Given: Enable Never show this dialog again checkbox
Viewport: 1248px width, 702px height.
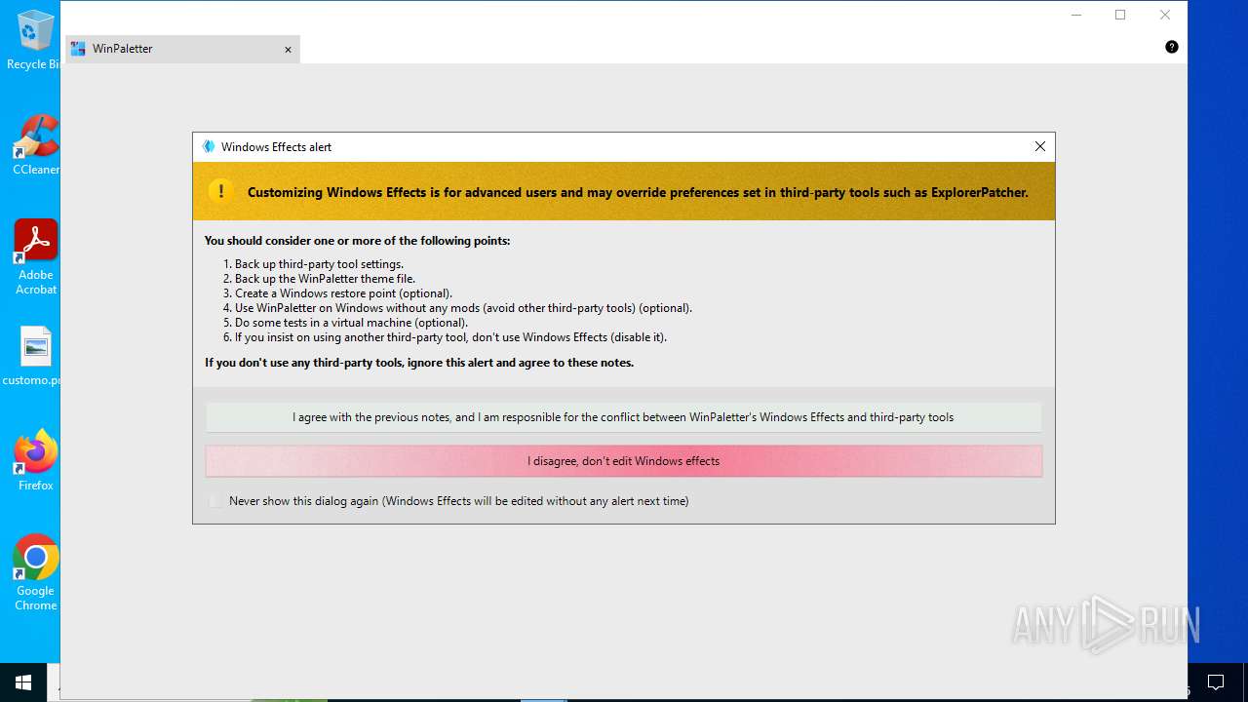Looking at the screenshot, I should pos(215,501).
